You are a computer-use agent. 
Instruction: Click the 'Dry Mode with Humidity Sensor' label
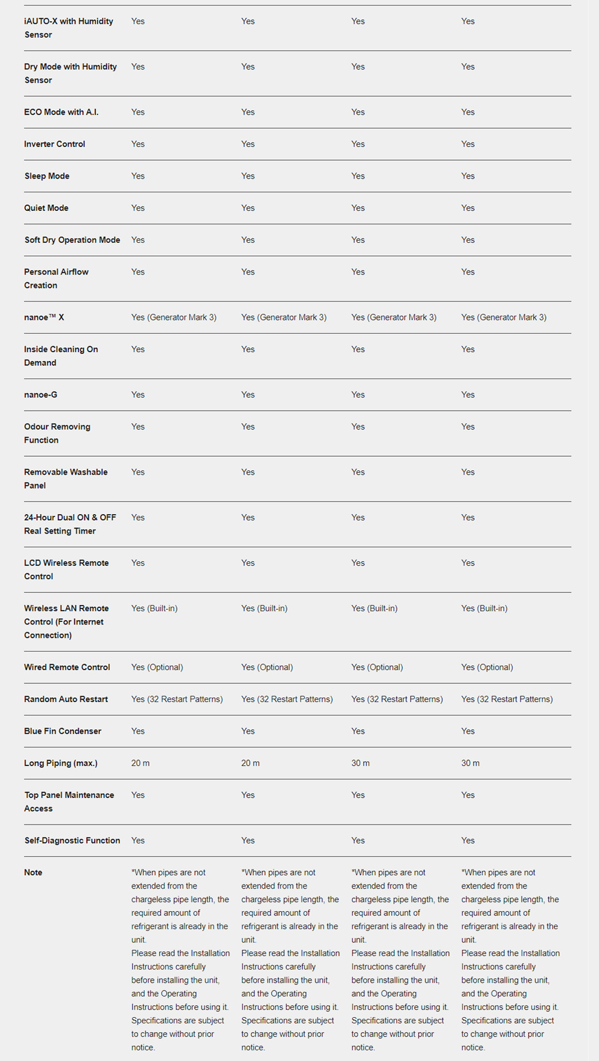70,73
